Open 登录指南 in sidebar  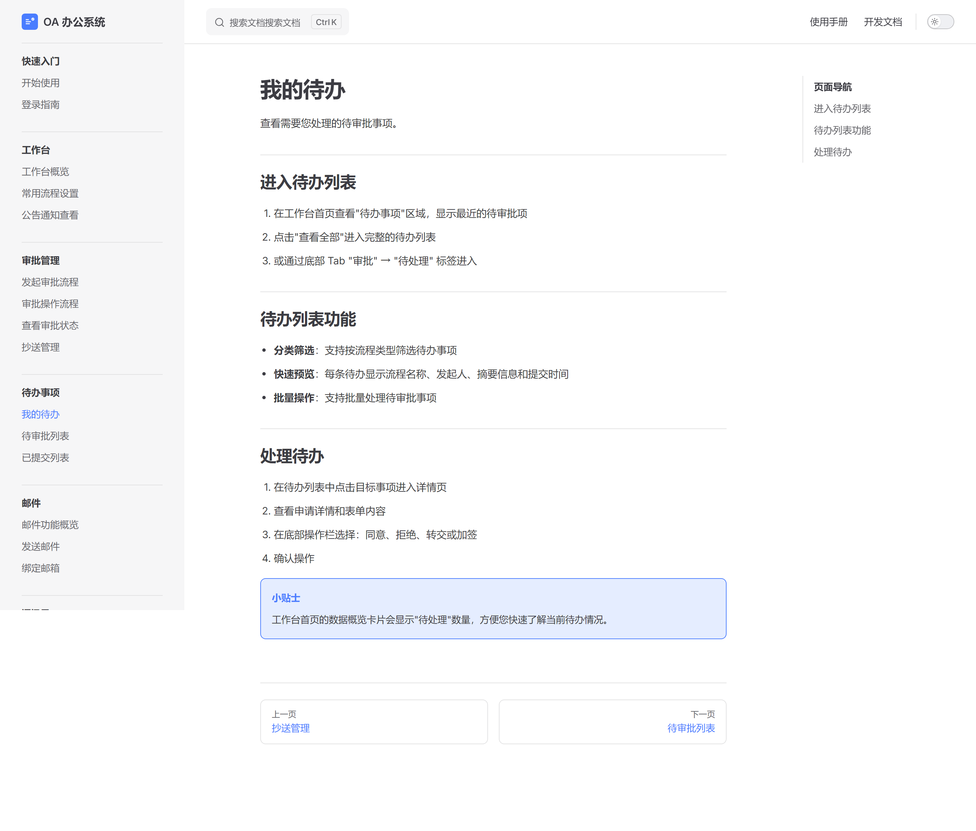[x=41, y=105]
